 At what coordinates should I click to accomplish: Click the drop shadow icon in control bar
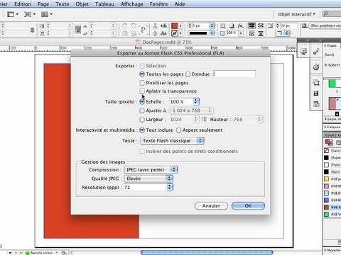coord(232,25)
